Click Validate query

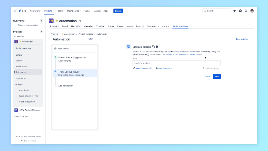tap(211, 68)
